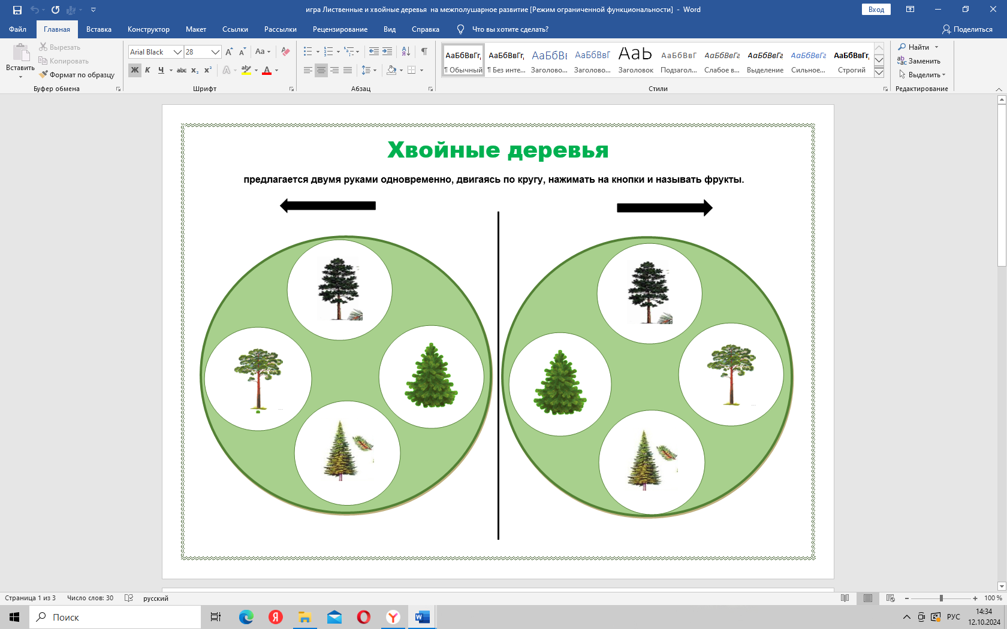Click the zoom slider handle

(941, 598)
